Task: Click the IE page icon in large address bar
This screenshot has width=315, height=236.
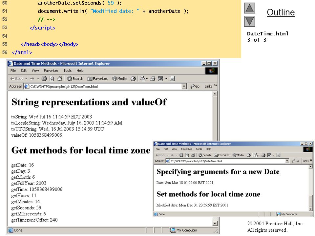Action: (x=27, y=87)
